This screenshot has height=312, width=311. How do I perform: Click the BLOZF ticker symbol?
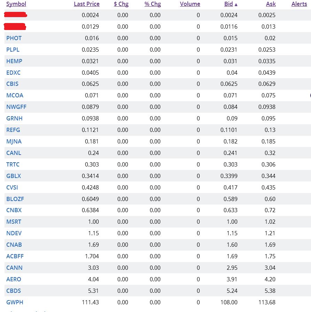(x=15, y=199)
